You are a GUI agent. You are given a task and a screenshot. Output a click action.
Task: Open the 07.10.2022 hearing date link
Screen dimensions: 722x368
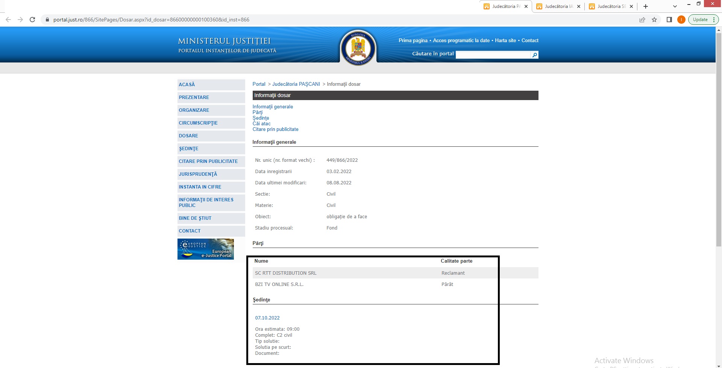click(x=267, y=318)
